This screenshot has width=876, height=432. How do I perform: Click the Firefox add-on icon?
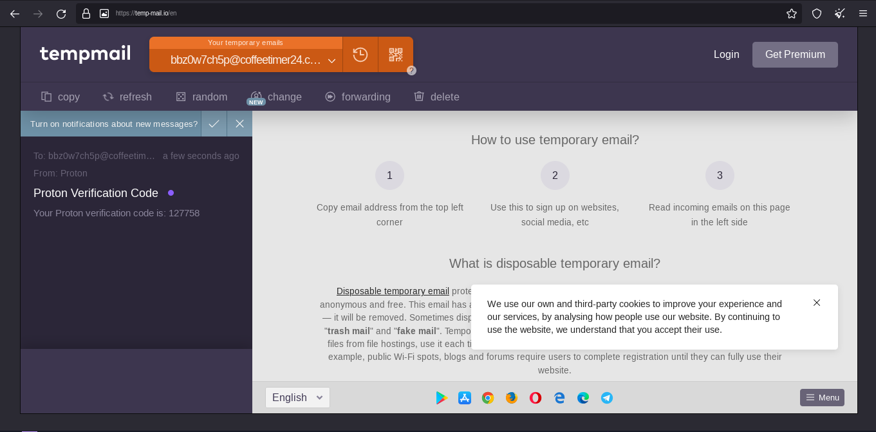click(x=512, y=398)
